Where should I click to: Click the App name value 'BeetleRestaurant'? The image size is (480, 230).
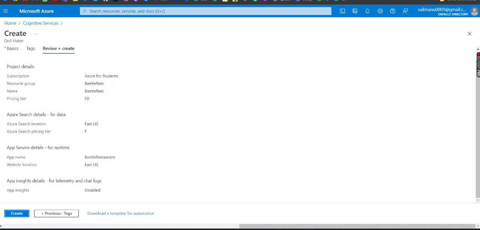(100, 157)
